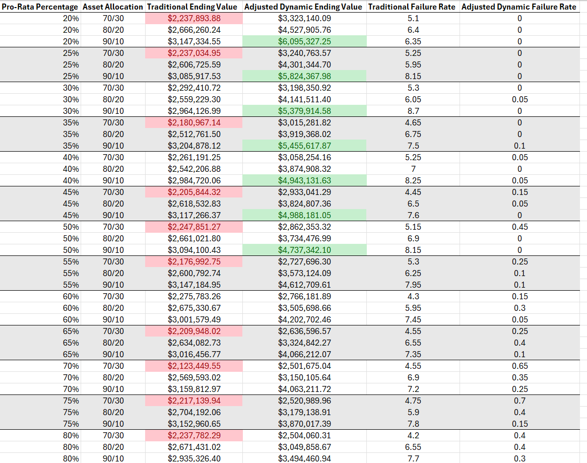Click the red cell $2,237,034.95
Viewport: 587px width, 463px height.
[193, 53]
